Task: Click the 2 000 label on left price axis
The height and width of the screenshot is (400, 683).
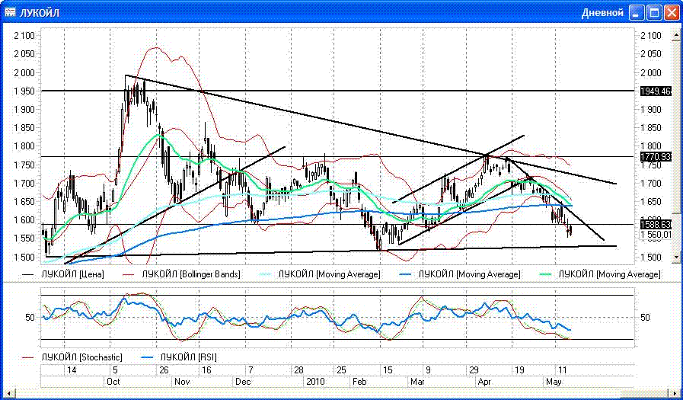Action: click(x=24, y=73)
